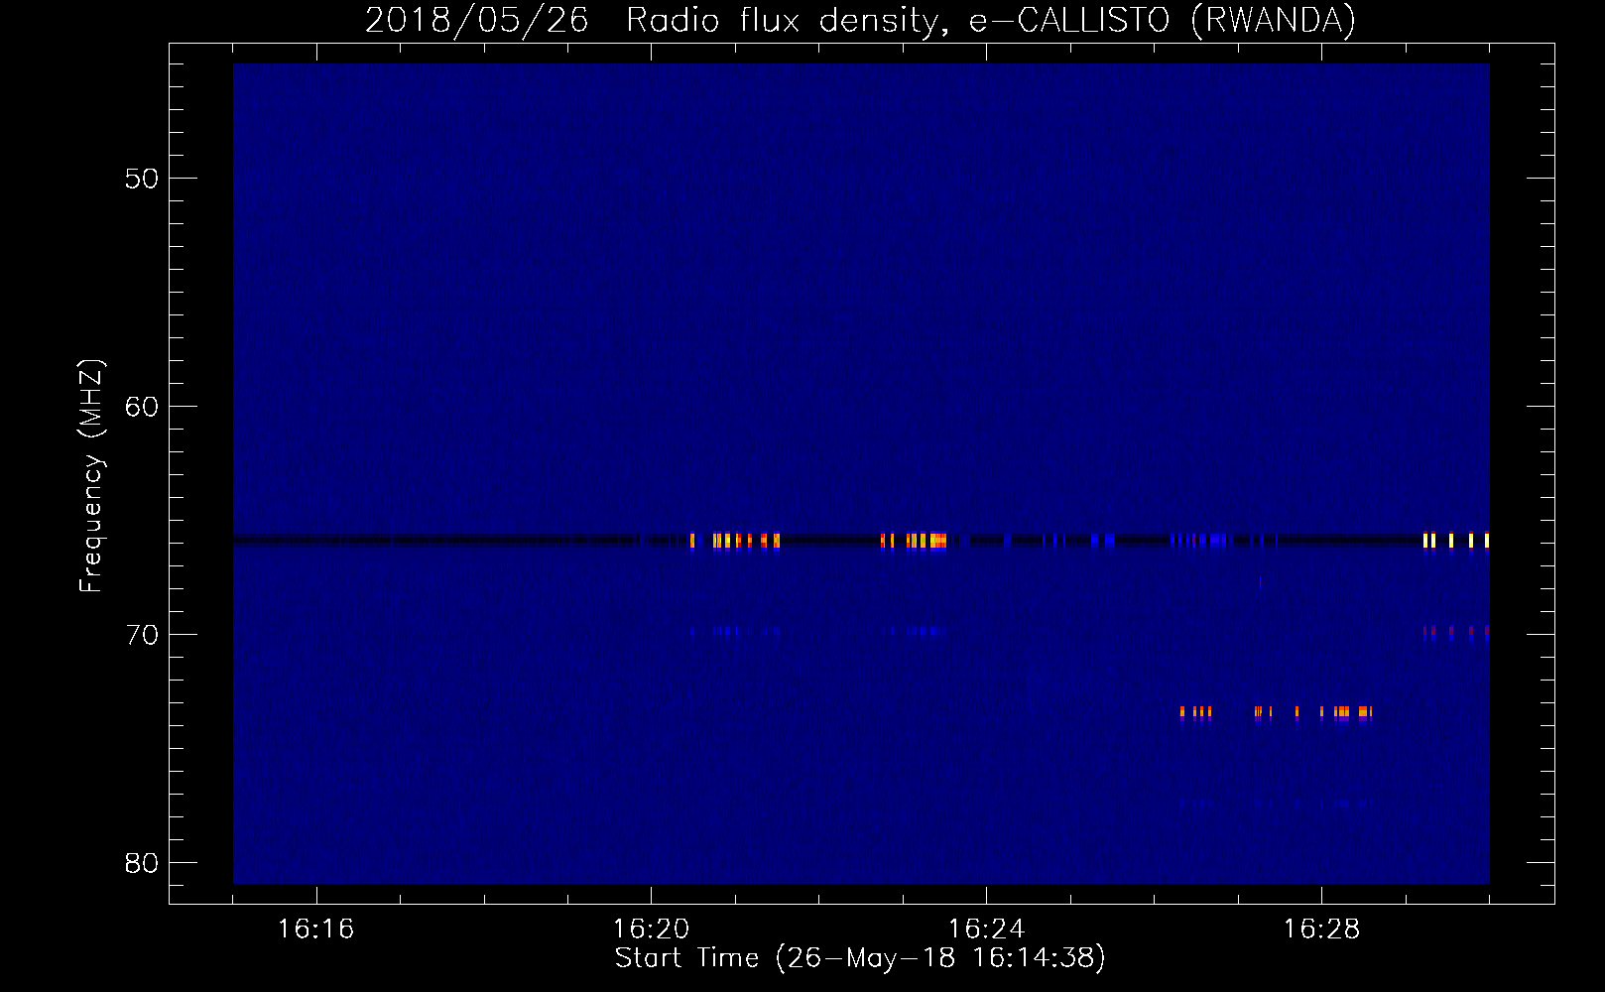Click the 16:16 time tick label

click(x=316, y=930)
